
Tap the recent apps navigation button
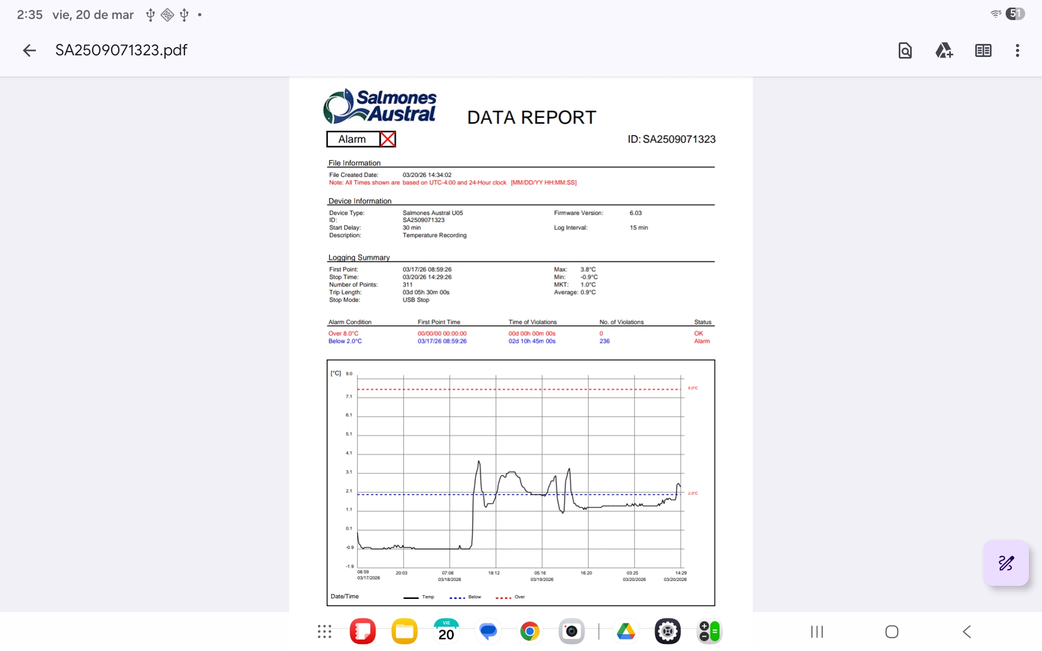point(817,631)
